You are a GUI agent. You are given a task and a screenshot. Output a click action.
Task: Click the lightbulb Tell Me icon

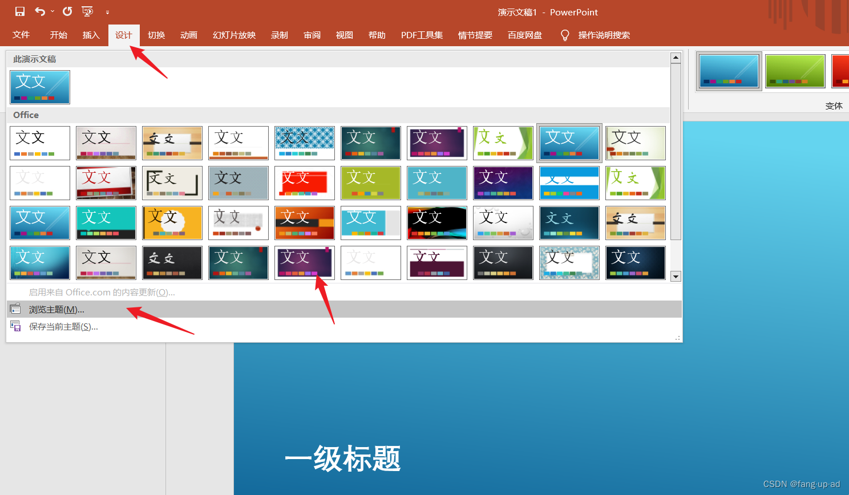tap(565, 35)
